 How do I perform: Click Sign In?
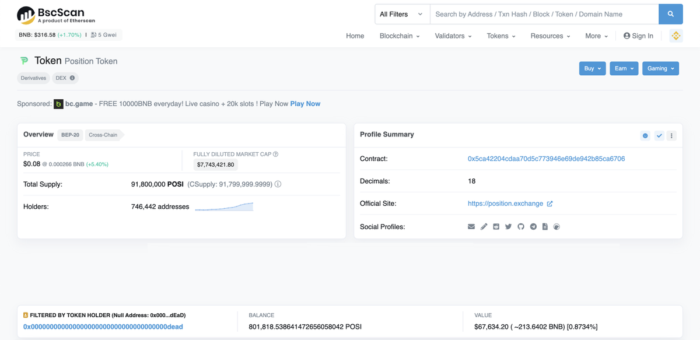coord(638,36)
